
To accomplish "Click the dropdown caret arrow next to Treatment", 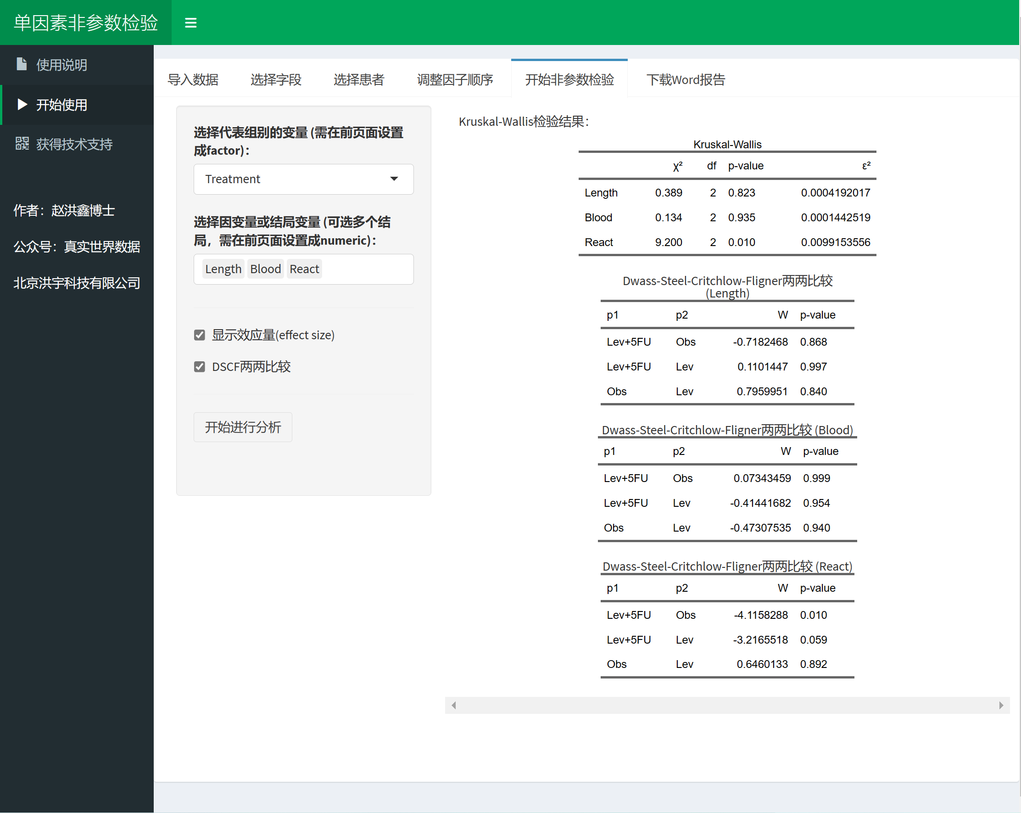I will tap(394, 179).
